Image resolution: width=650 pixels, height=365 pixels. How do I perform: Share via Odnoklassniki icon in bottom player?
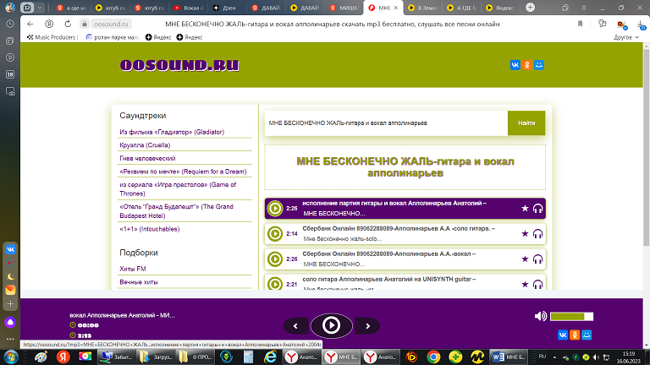(x=575, y=335)
